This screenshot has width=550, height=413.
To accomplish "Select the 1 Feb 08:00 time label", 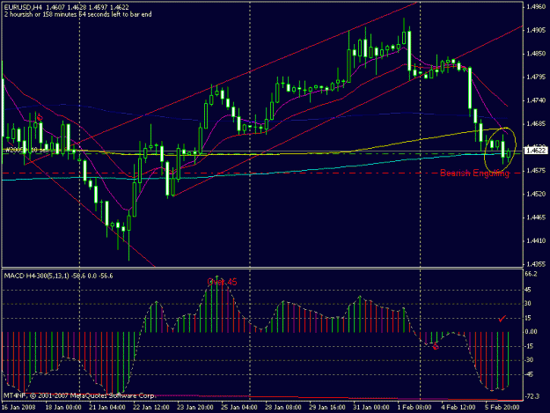I will [414, 408].
